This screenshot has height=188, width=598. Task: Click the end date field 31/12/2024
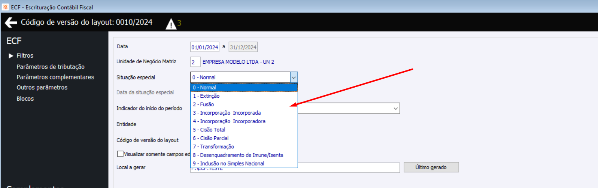(x=243, y=47)
